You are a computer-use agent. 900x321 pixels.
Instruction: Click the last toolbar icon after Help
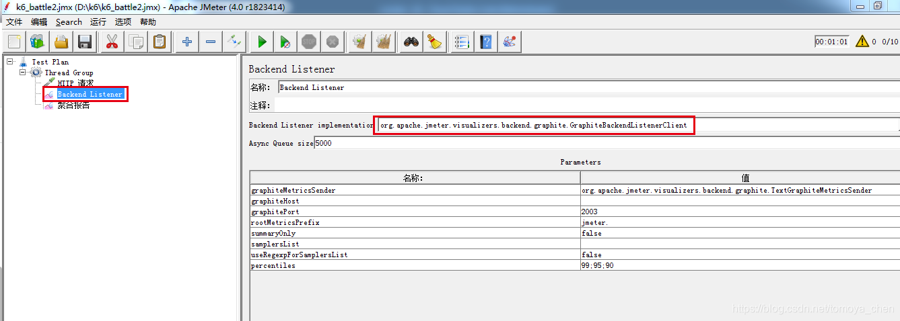point(510,42)
